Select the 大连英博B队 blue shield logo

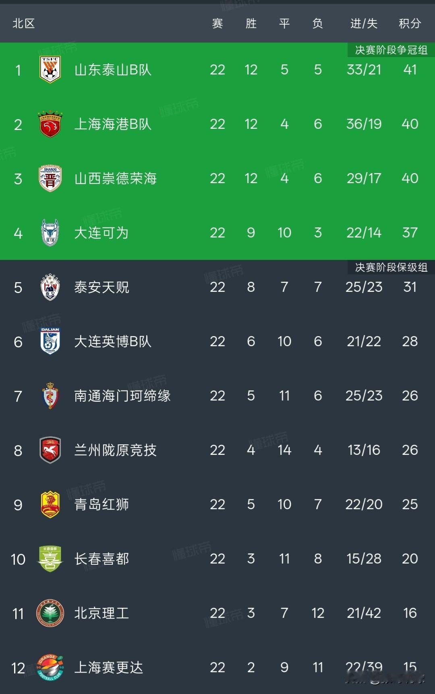pos(50,341)
